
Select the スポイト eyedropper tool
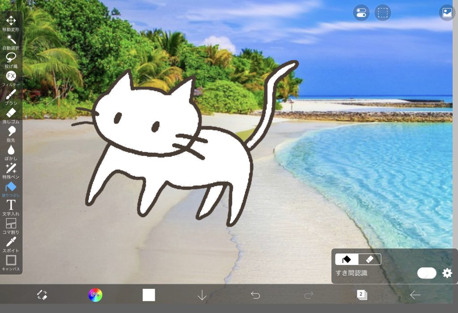[11, 242]
